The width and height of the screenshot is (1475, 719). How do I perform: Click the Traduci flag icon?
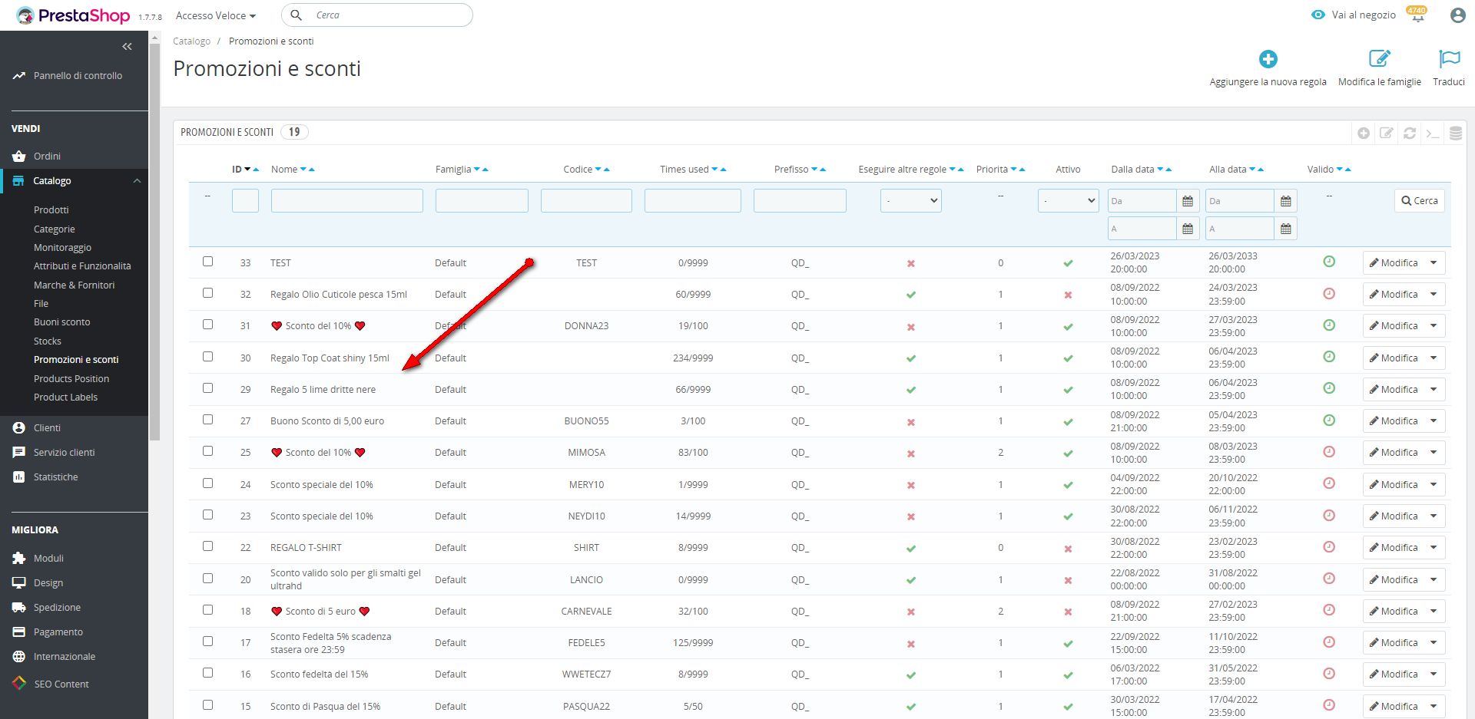pyautogui.click(x=1449, y=59)
